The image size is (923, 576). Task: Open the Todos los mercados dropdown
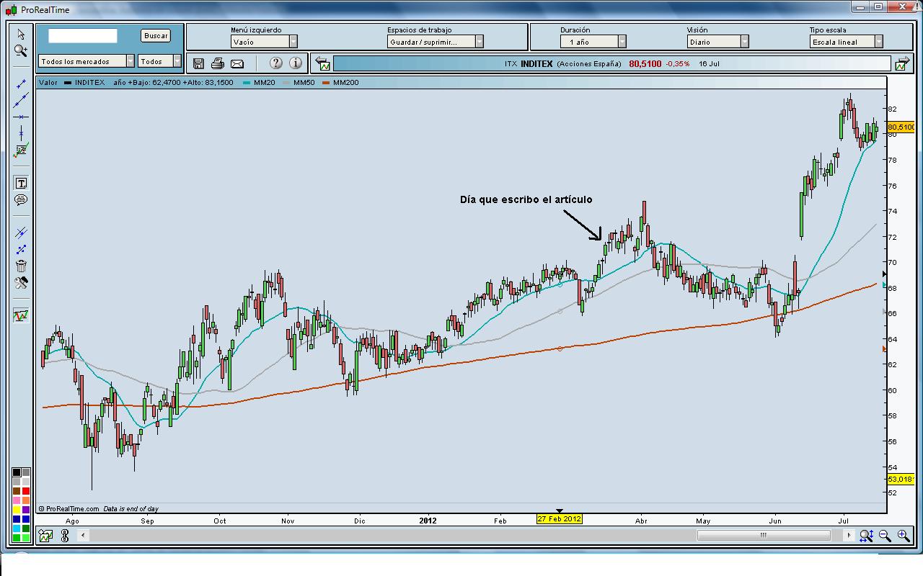click(87, 61)
